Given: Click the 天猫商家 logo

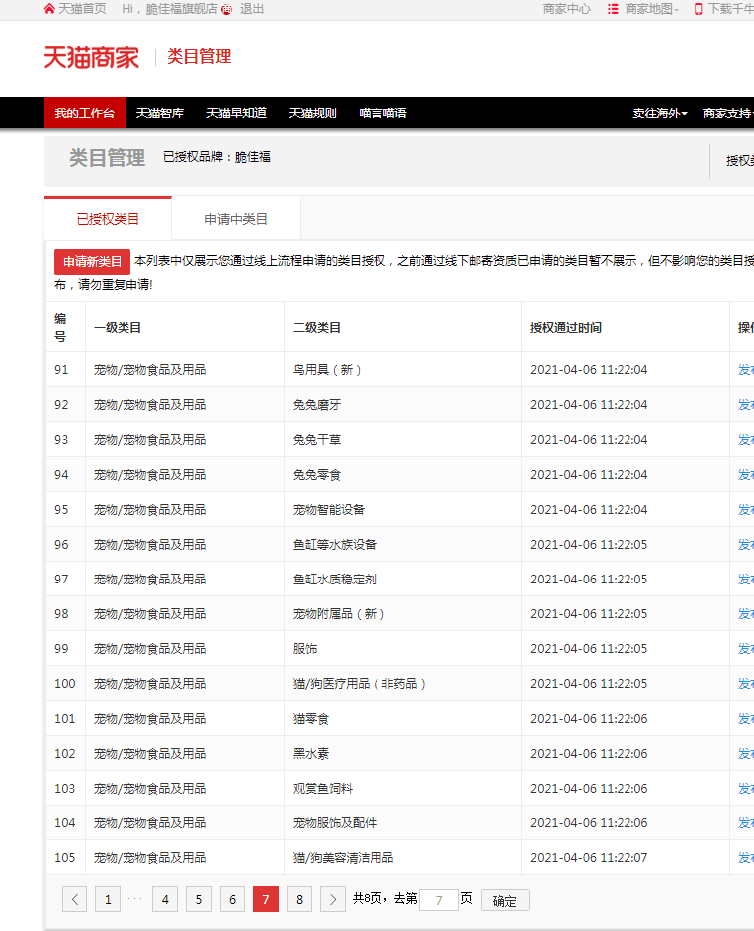Looking at the screenshot, I should pyautogui.click(x=92, y=57).
